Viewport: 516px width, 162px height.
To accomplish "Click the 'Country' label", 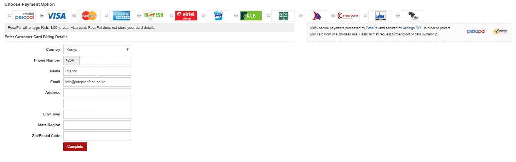I will point(53,50).
